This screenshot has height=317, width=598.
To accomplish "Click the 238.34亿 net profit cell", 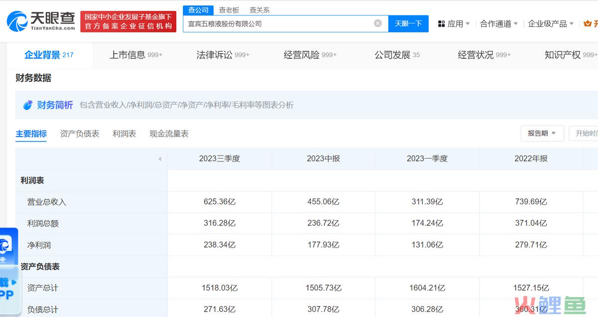I will [219, 245].
